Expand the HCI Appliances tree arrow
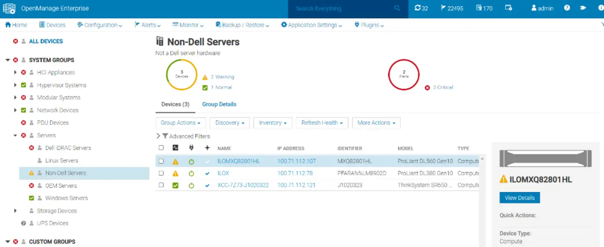Screen dimensions: 604x247 (x=16, y=72)
